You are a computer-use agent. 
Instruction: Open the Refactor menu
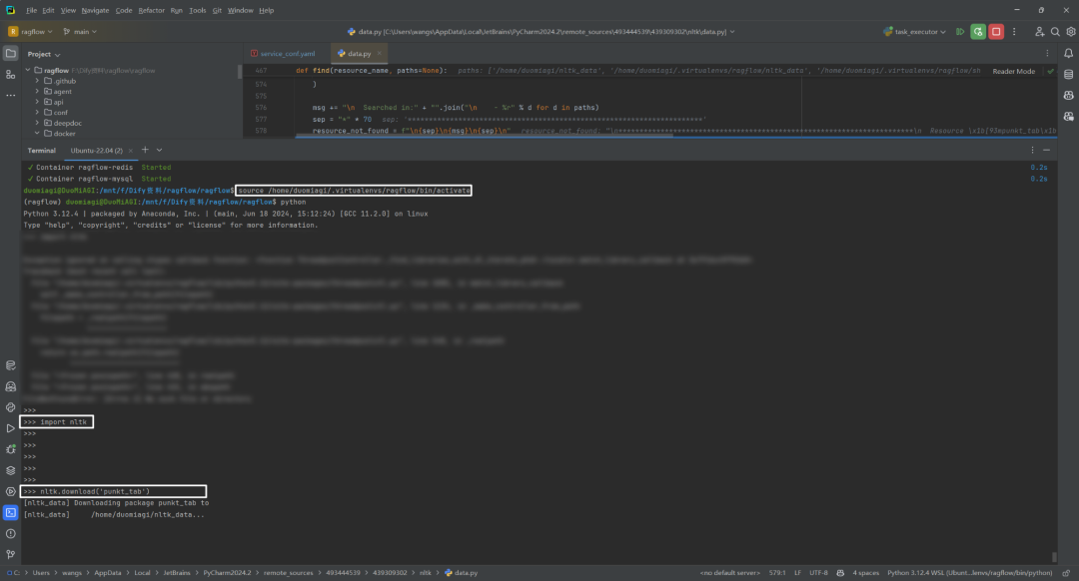coord(152,10)
